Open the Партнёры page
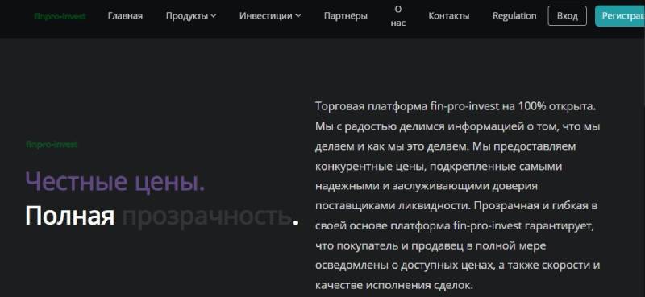Viewport: 645px width, 297px height. tap(346, 16)
